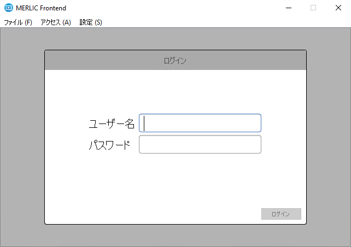The width and height of the screenshot is (351, 247).
Task: Focus the ユーザー名 input field
Action: point(200,123)
